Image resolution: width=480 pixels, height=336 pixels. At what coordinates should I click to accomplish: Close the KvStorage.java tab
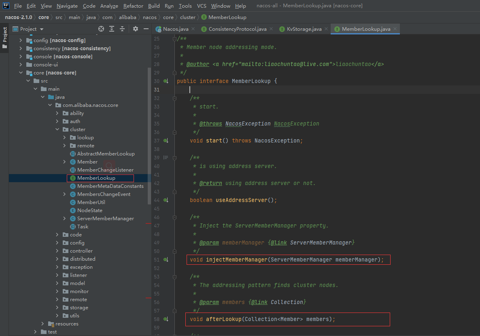click(326, 29)
